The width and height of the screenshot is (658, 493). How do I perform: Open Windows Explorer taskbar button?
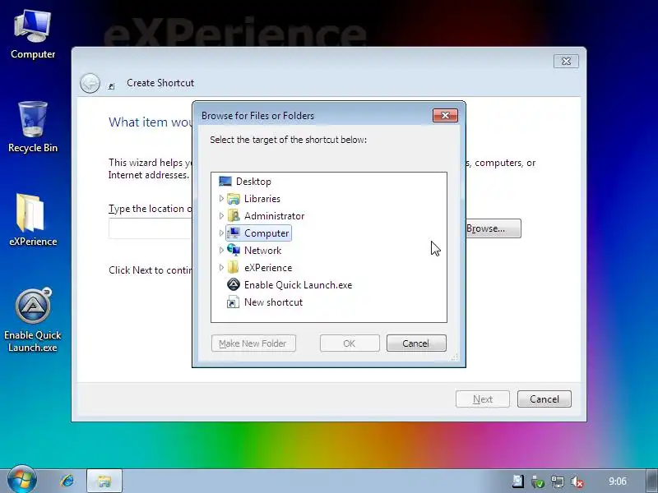point(104,481)
